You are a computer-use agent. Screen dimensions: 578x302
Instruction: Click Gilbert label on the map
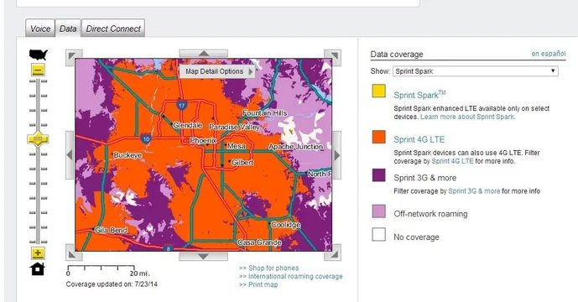242,162
